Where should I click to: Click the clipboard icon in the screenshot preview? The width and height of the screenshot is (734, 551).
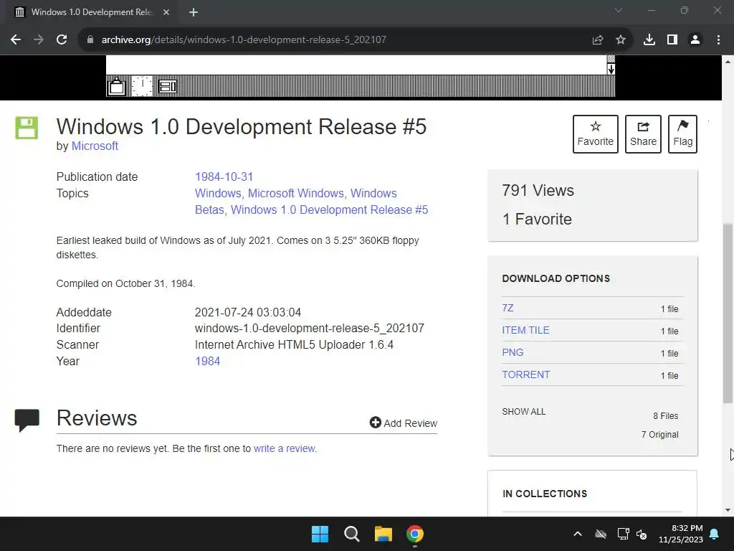117,86
